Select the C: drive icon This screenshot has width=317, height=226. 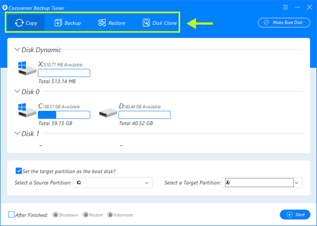[27, 110]
